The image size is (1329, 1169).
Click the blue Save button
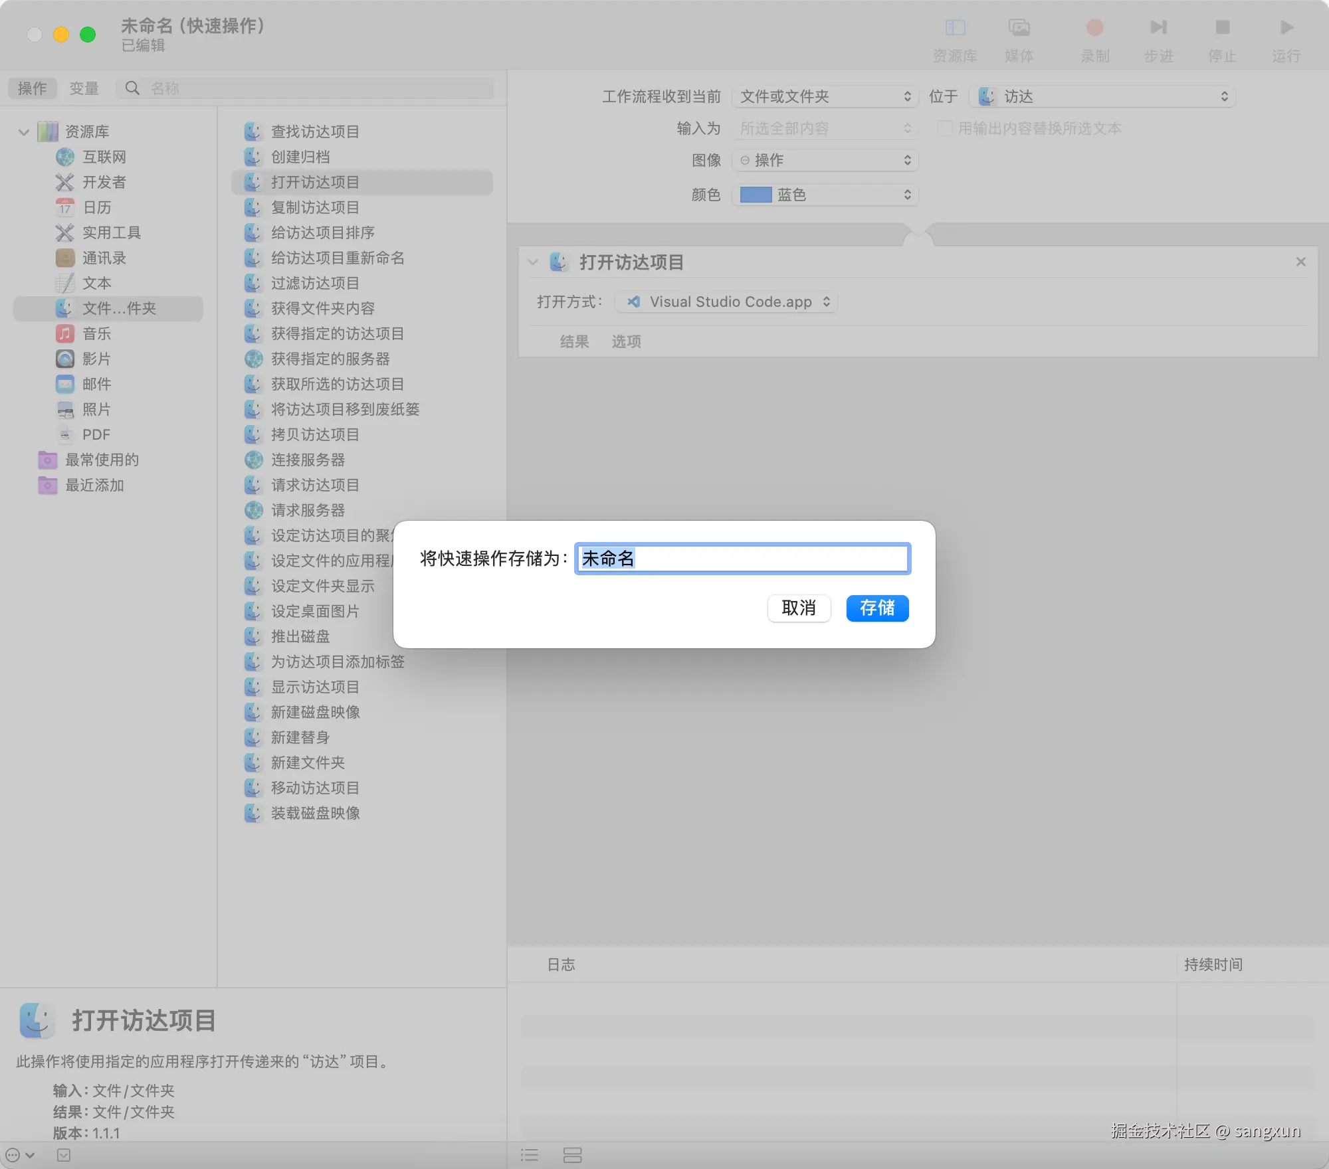[x=877, y=608]
